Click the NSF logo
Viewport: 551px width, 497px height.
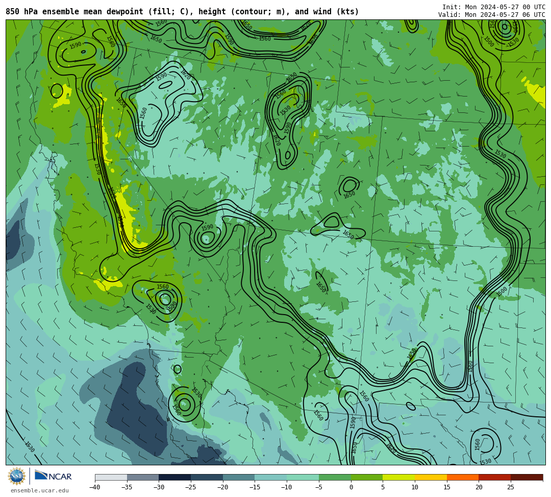coord(17,476)
